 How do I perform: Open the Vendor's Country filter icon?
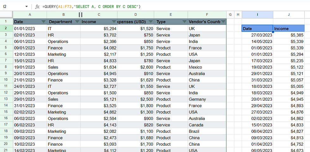[223, 22]
